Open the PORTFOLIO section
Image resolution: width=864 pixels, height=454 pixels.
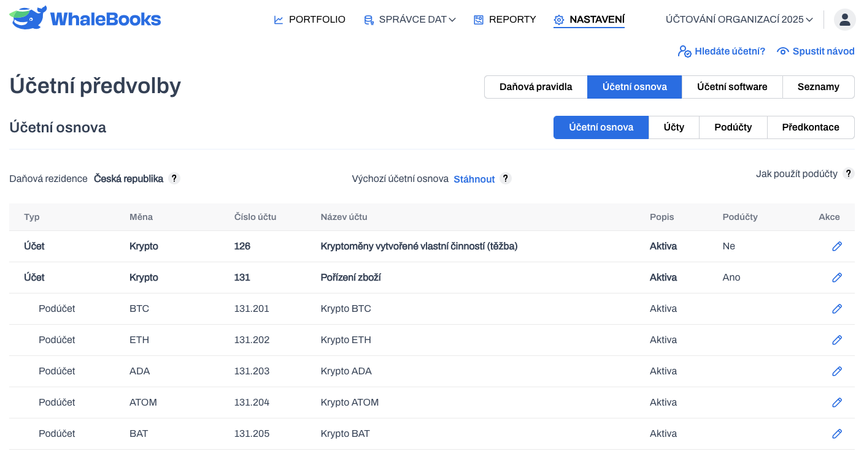(x=310, y=20)
